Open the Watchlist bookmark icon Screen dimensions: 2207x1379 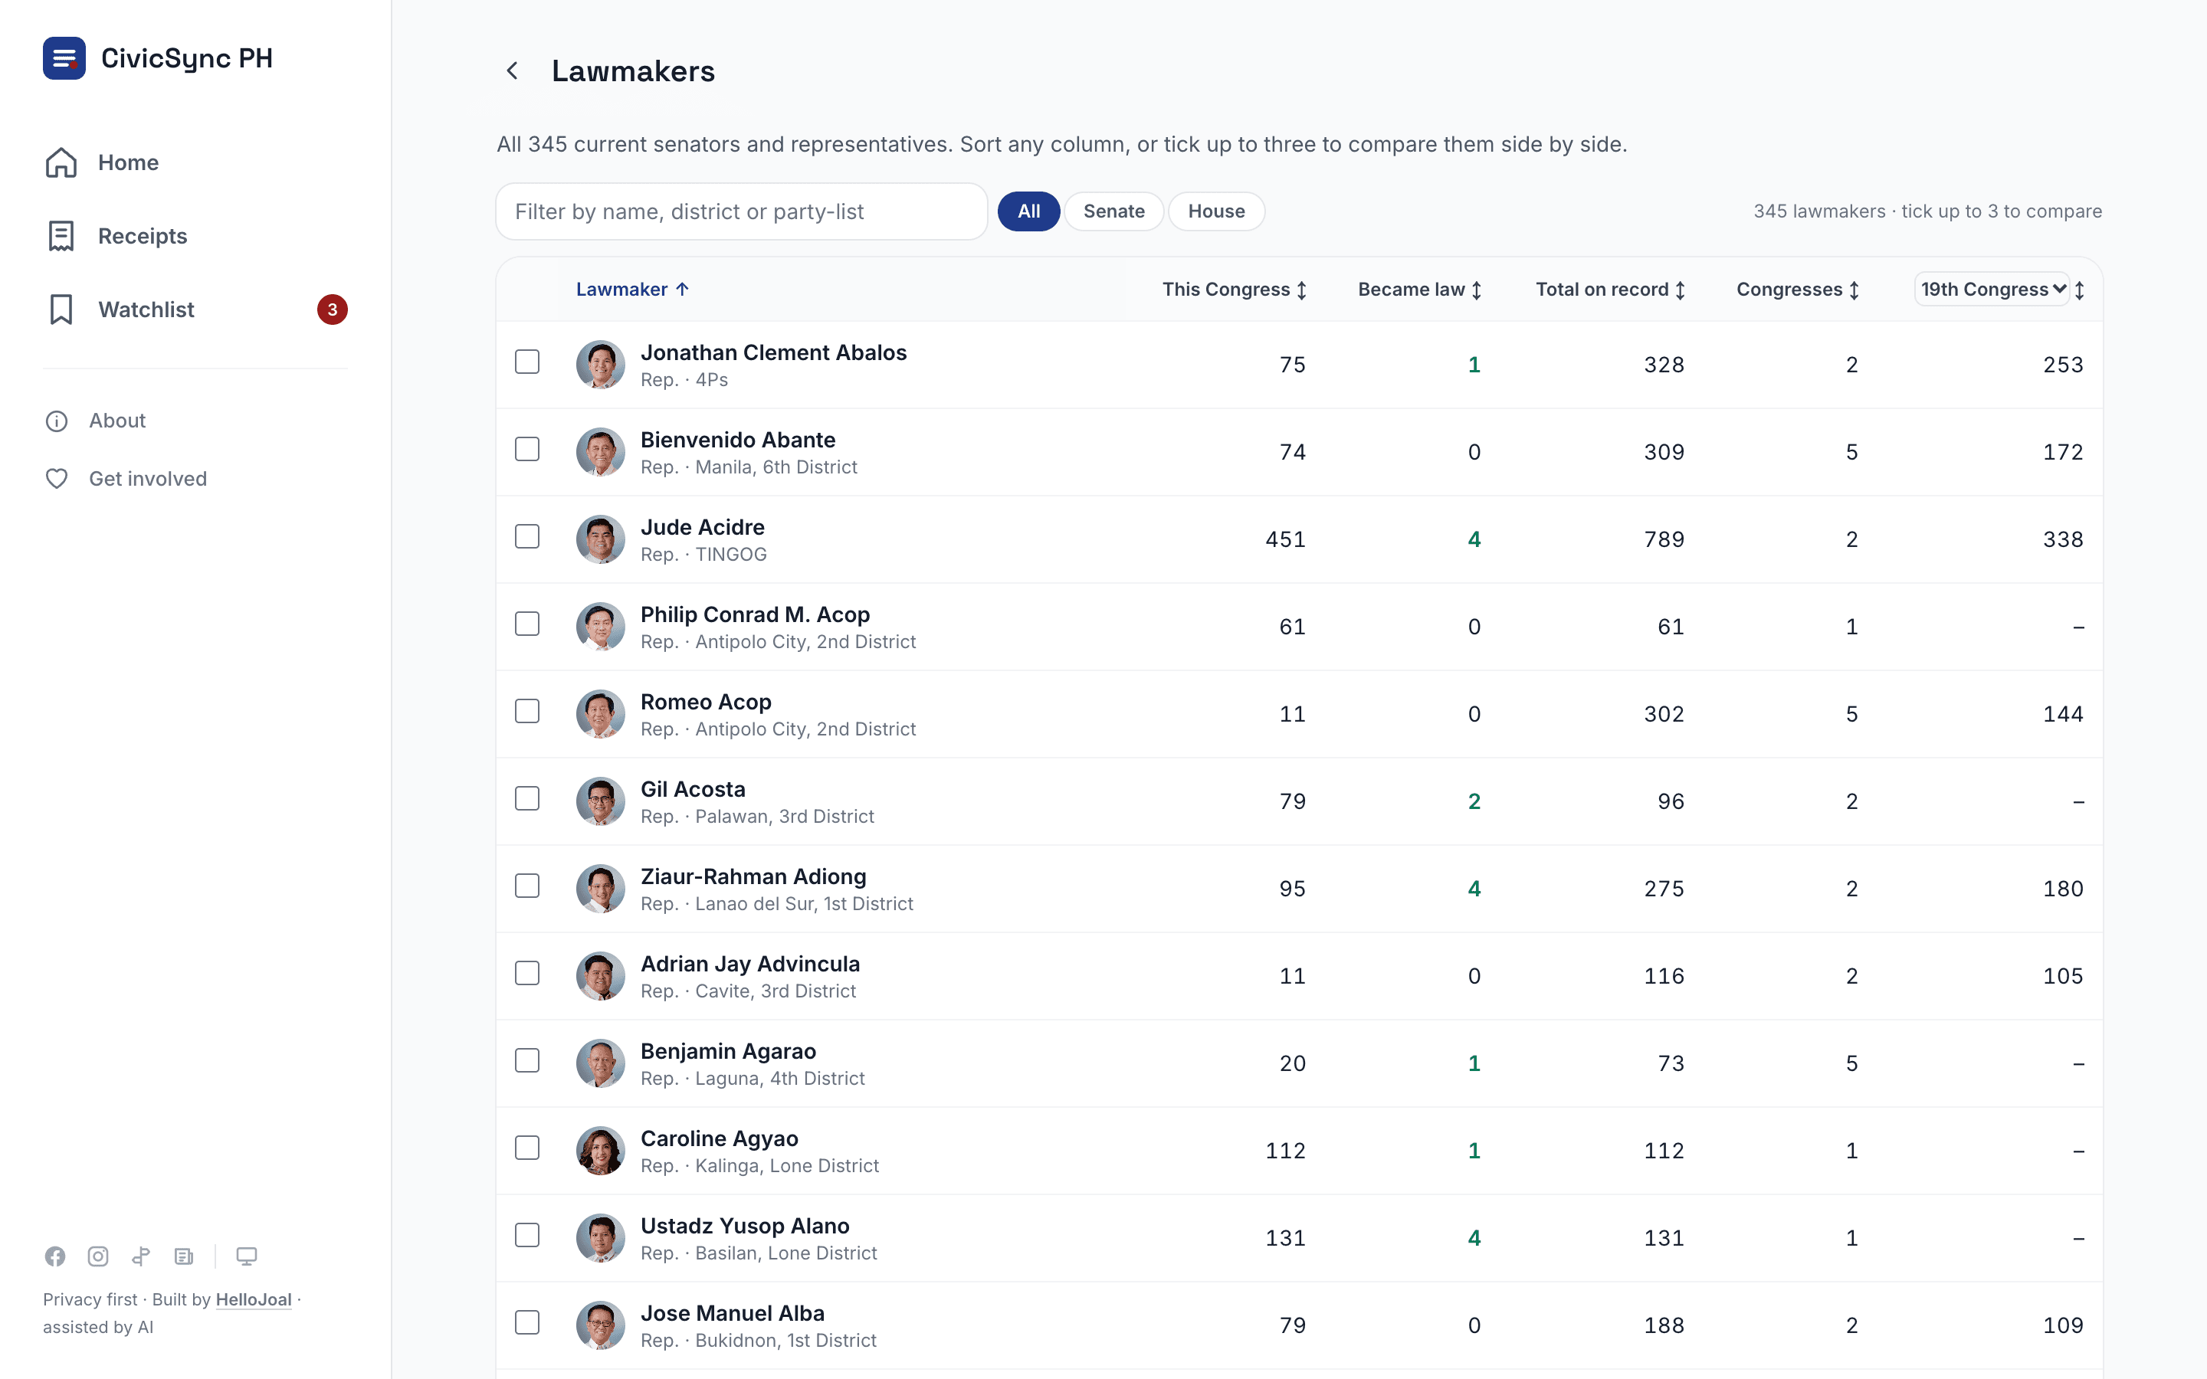[61, 310]
